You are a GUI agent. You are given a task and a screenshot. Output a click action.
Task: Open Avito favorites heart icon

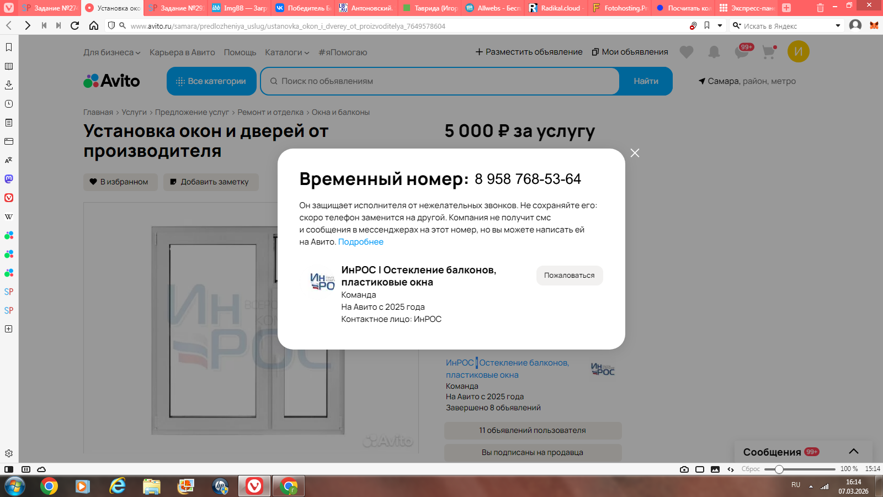(687, 52)
